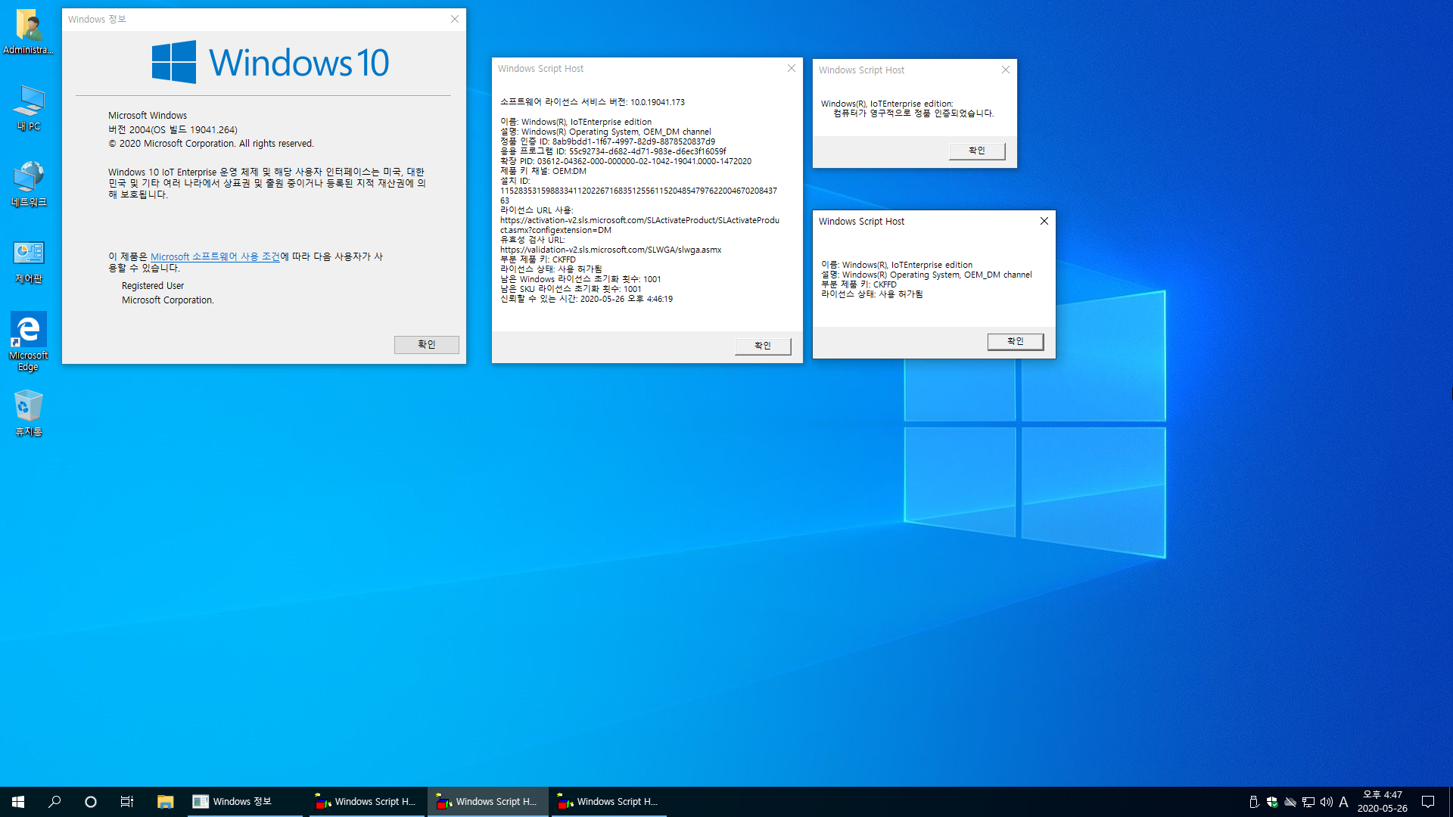
Task: Click the Show desktop strip on the taskbar
Action: click(1450, 802)
